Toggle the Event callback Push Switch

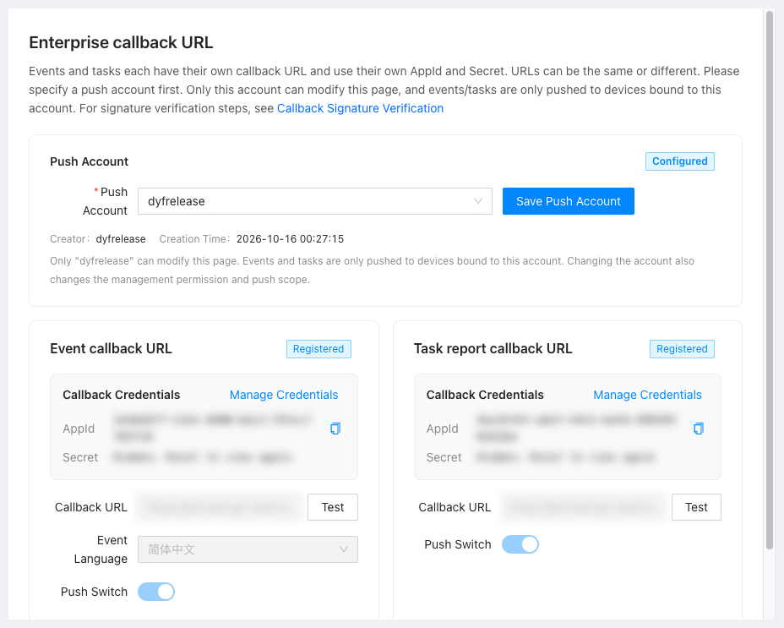point(156,592)
